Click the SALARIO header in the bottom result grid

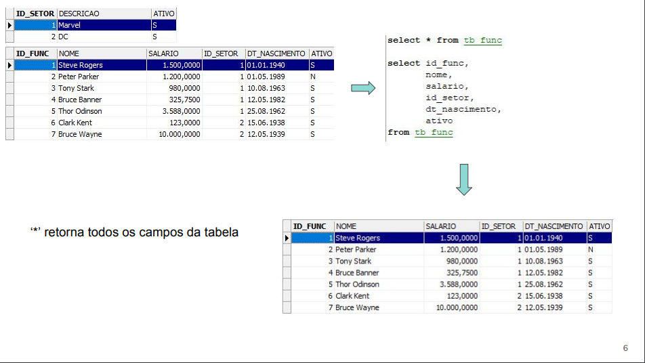pyautogui.click(x=451, y=226)
